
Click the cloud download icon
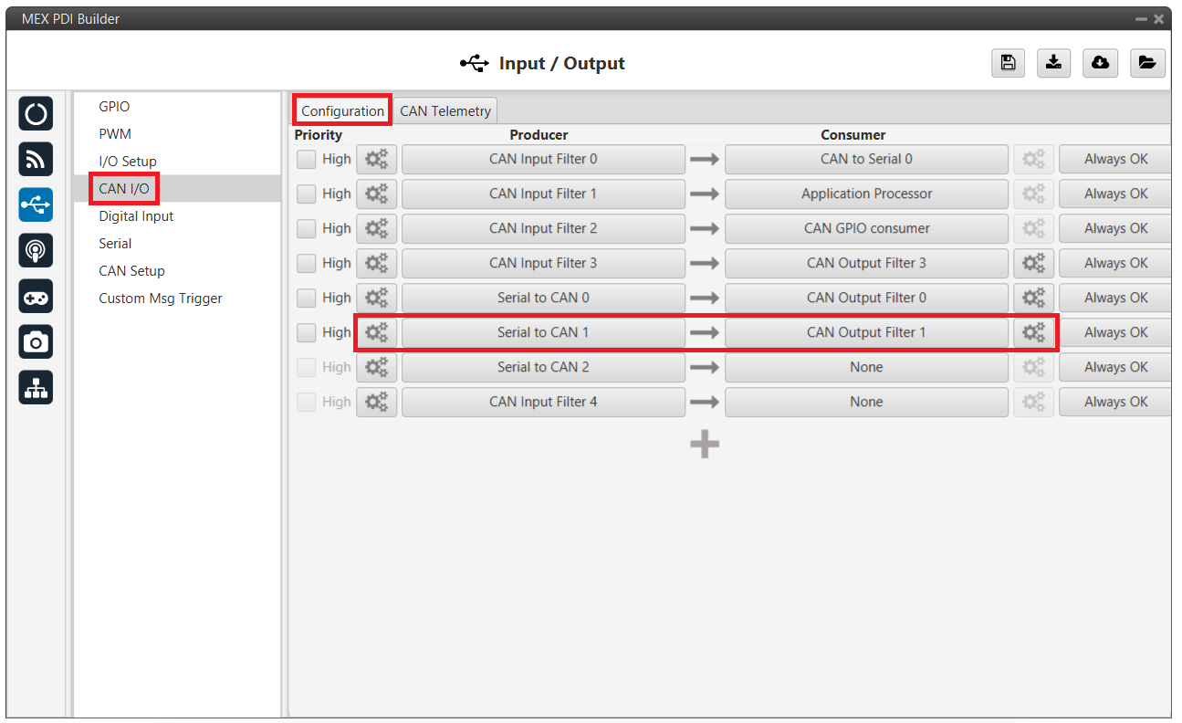pos(1100,62)
